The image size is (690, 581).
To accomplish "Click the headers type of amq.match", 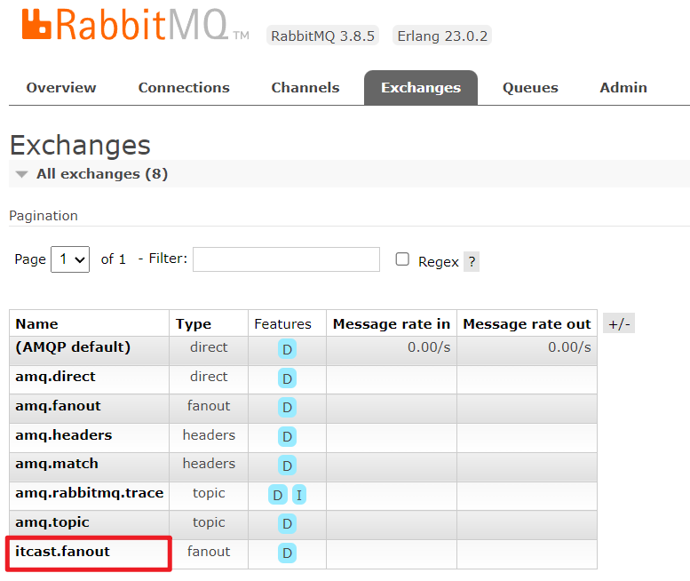I will pos(209,464).
